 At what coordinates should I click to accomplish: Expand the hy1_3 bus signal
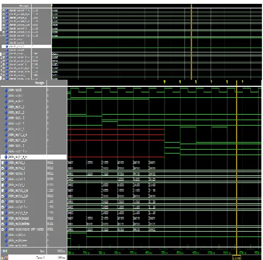pos(3,202)
